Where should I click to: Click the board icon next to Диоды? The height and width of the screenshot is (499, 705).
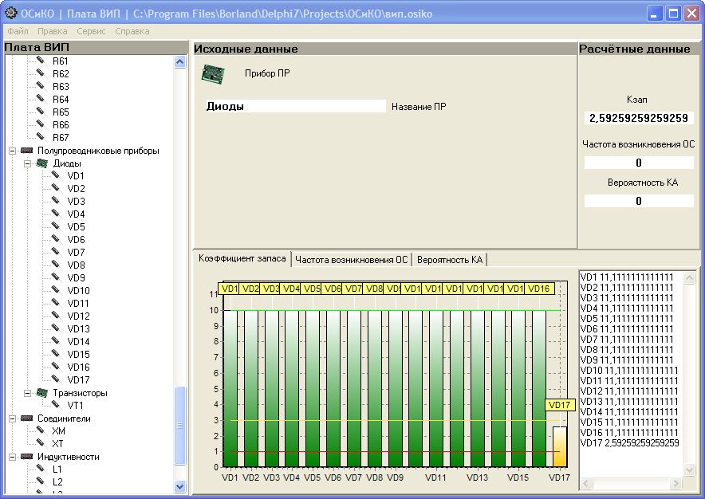pos(41,163)
